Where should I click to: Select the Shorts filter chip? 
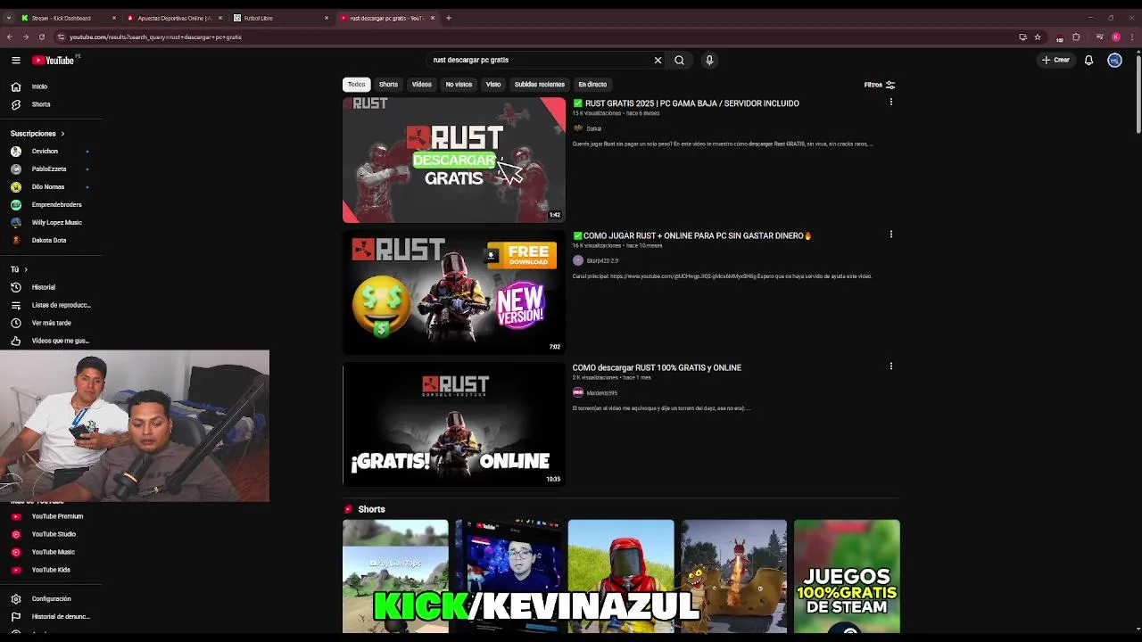coord(388,85)
